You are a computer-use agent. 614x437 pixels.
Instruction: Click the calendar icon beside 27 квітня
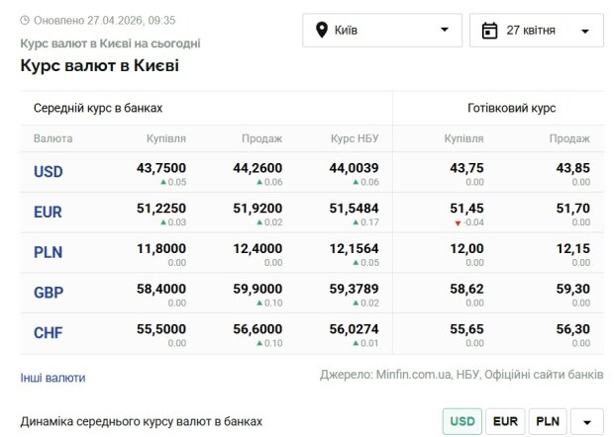pyautogui.click(x=488, y=30)
